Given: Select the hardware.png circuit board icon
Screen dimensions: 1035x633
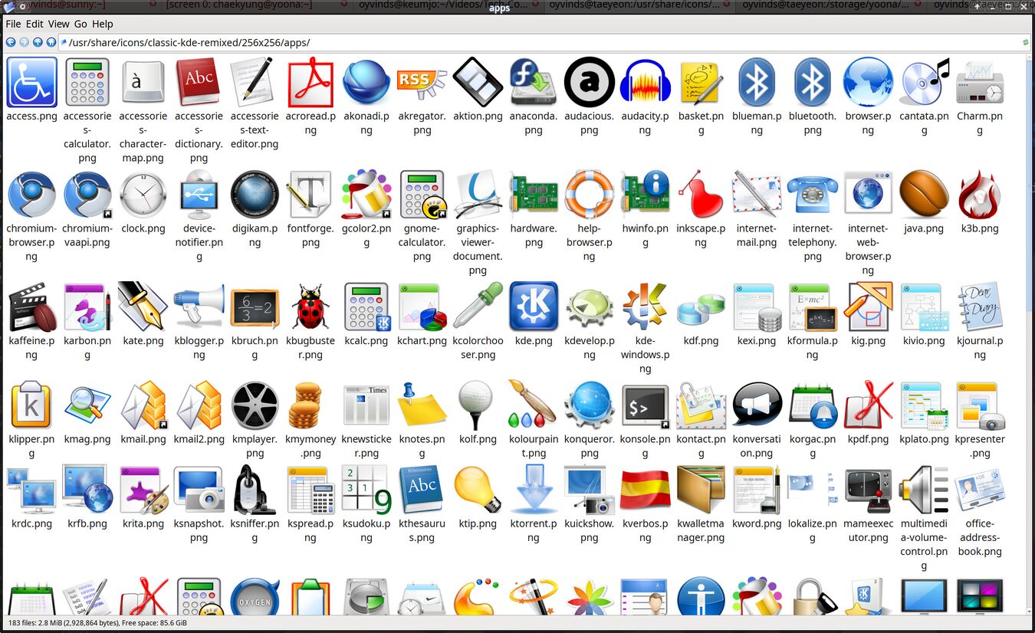Looking at the screenshot, I should (534, 195).
